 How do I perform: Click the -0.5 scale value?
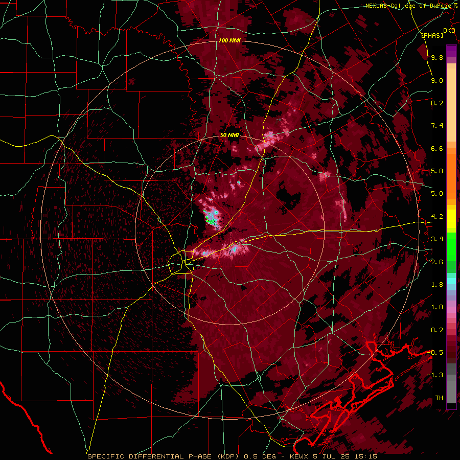[435, 353]
